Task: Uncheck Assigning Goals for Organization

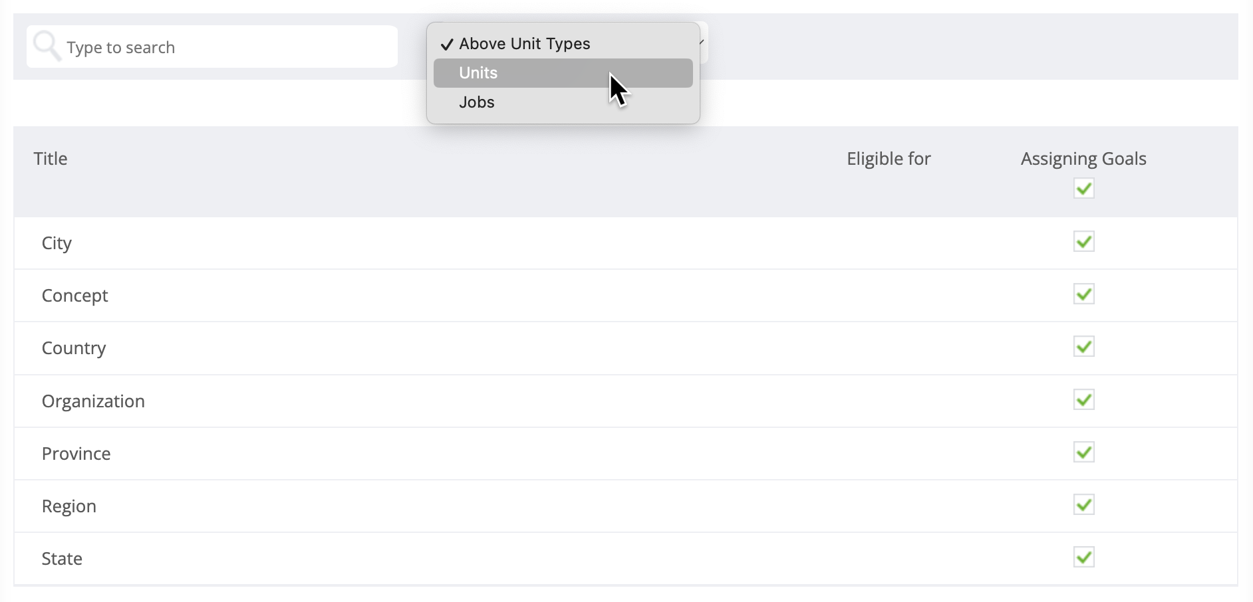Action: click(x=1084, y=399)
